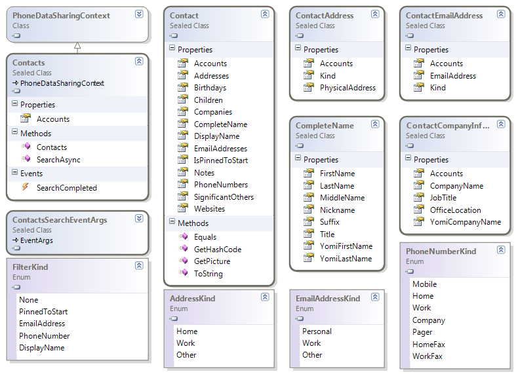Image resolution: width=516 pixels, height=374 pixels.
Task: Expand the PhoneDataSharingContext class box
Action: (139, 14)
